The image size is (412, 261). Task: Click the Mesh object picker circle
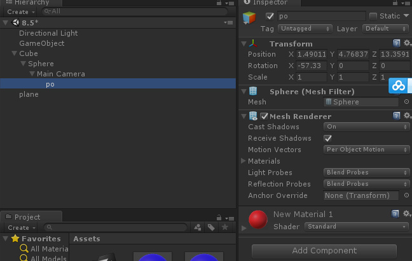(406, 102)
